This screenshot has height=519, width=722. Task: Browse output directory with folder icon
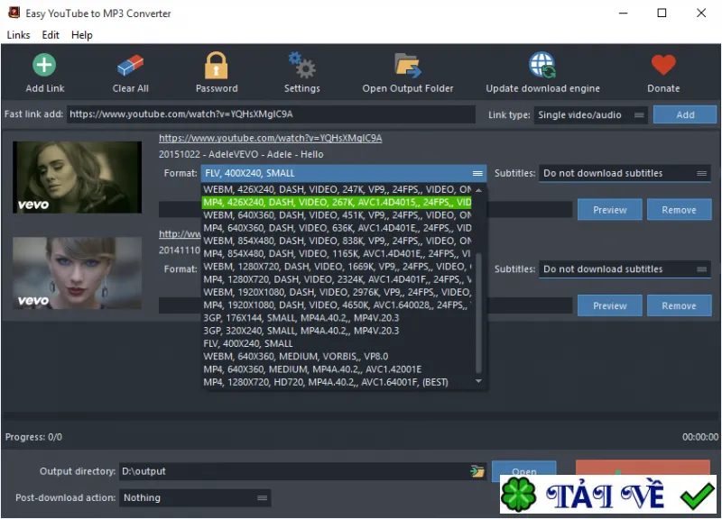477,471
